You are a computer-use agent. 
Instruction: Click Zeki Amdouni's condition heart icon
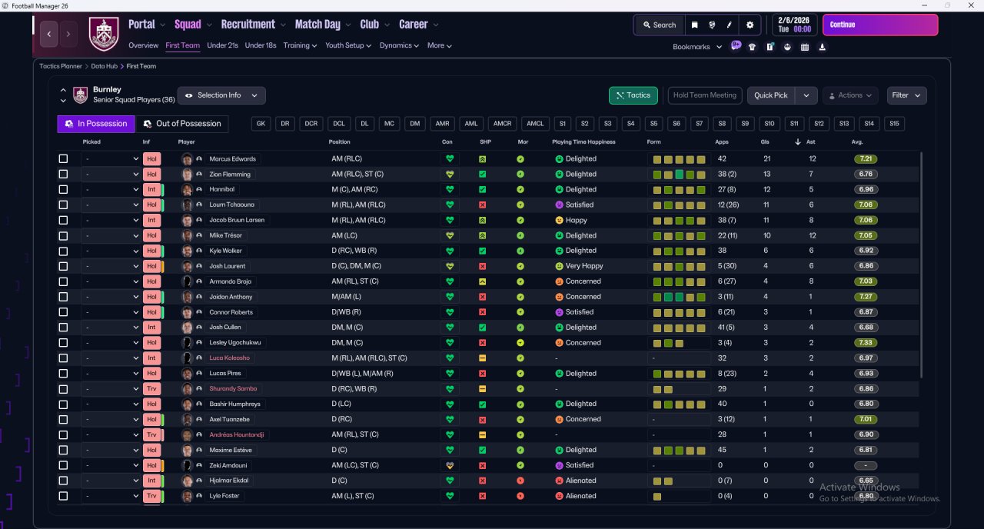click(x=450, y=465)
